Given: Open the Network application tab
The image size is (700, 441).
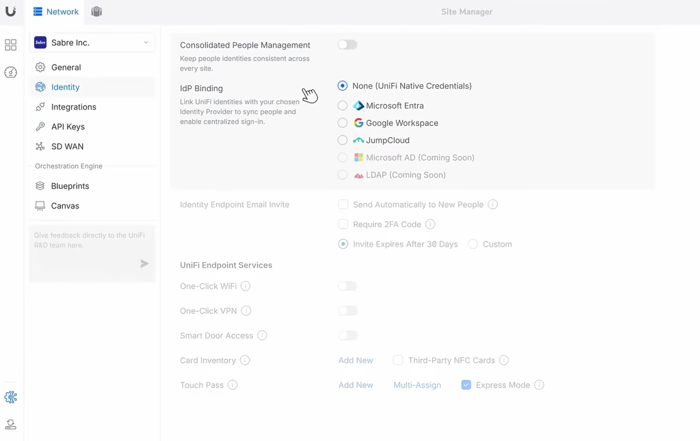Looking at the screenshot, I should pos(56,11).
